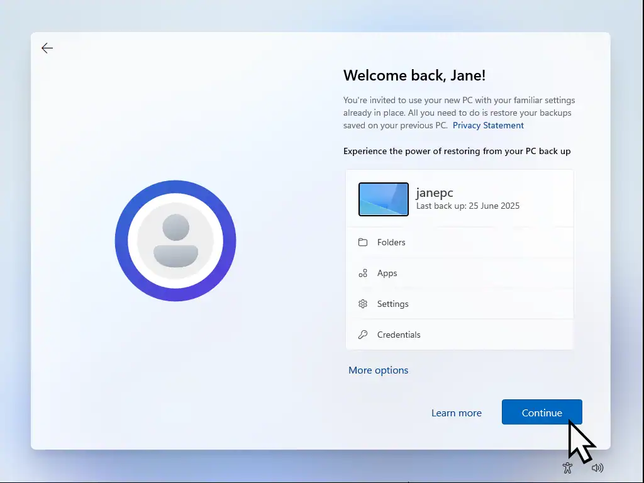
Task: Click the Learn more button
Action: click(457, 413)
